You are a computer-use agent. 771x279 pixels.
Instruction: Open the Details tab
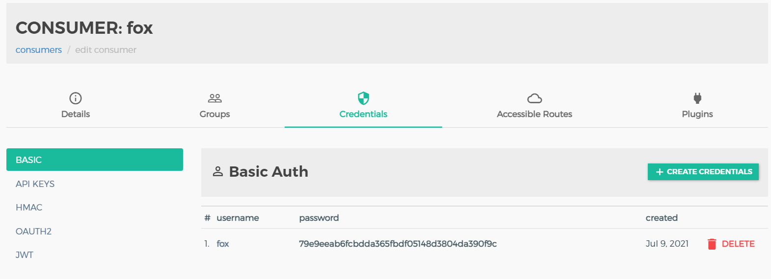(76, 105)
